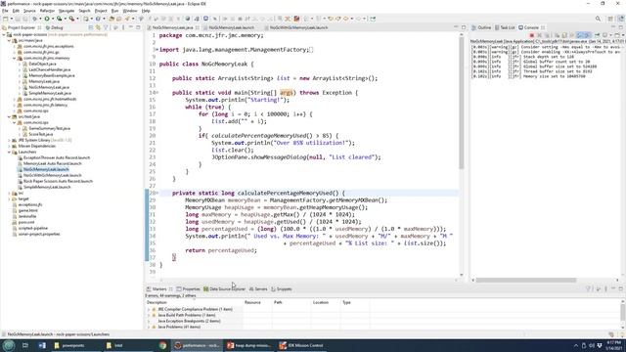Open Java perspective button at top right
626x352 pixels.
pos(621,19)
